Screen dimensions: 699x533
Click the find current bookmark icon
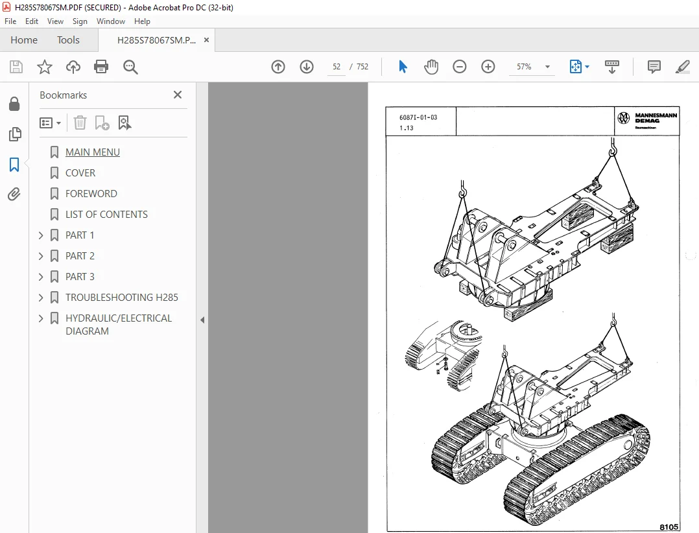[124, 123]
